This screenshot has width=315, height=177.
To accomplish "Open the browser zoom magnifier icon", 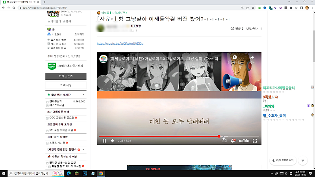I will (x=242, y=8).
